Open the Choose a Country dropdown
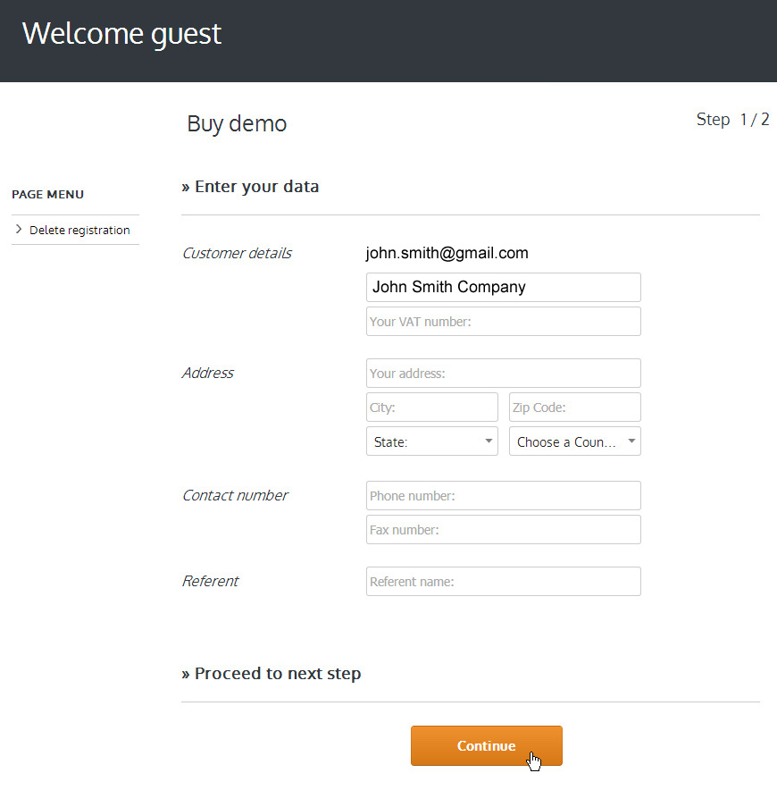Viewport: 777px width, 790px height. click(x=575, y=441)
